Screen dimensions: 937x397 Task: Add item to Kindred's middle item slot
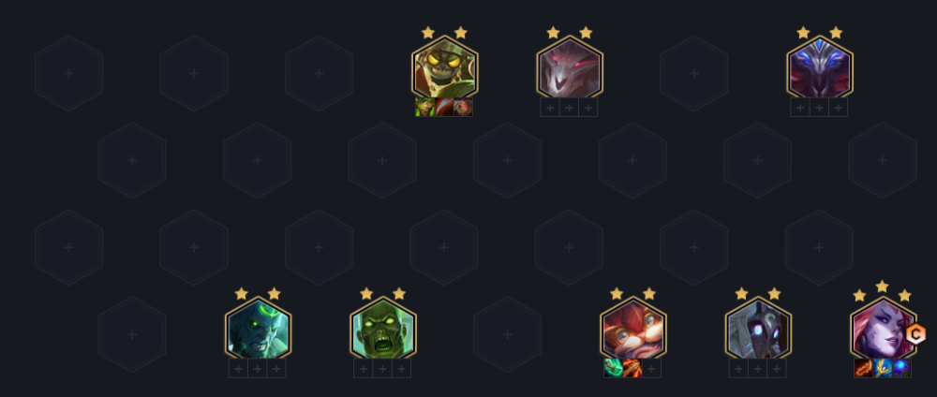(758, 368)
